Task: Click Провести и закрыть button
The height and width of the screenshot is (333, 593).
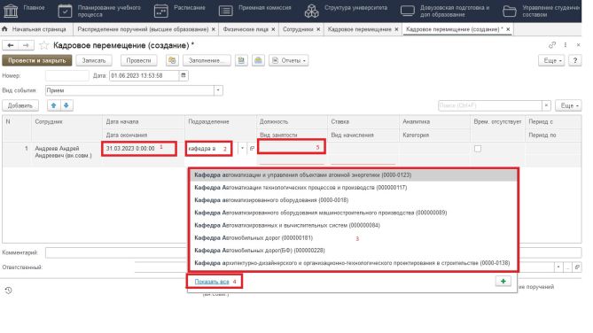Action: click(37, 60)
